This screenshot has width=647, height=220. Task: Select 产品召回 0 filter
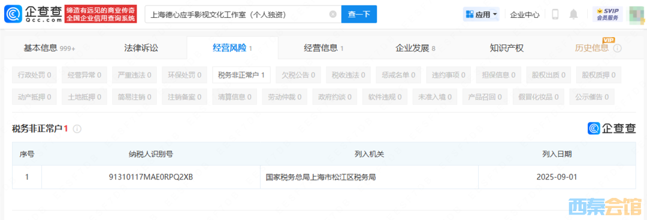[x=485, y=97]
